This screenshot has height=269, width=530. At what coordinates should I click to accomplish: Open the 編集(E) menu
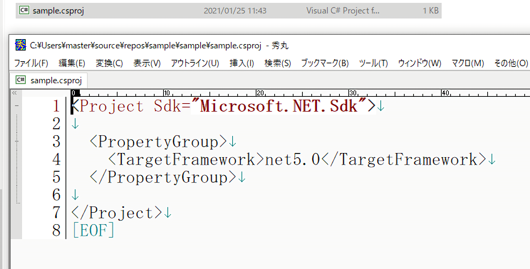point(72,63)
